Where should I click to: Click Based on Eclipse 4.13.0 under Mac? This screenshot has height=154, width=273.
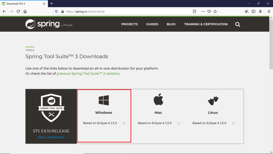[155, 123]
